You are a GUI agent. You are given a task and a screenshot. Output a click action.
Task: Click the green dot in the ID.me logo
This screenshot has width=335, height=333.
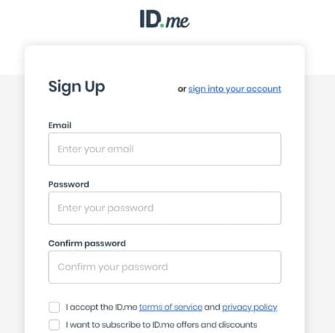pyautogui.click(x=162, y=26)
